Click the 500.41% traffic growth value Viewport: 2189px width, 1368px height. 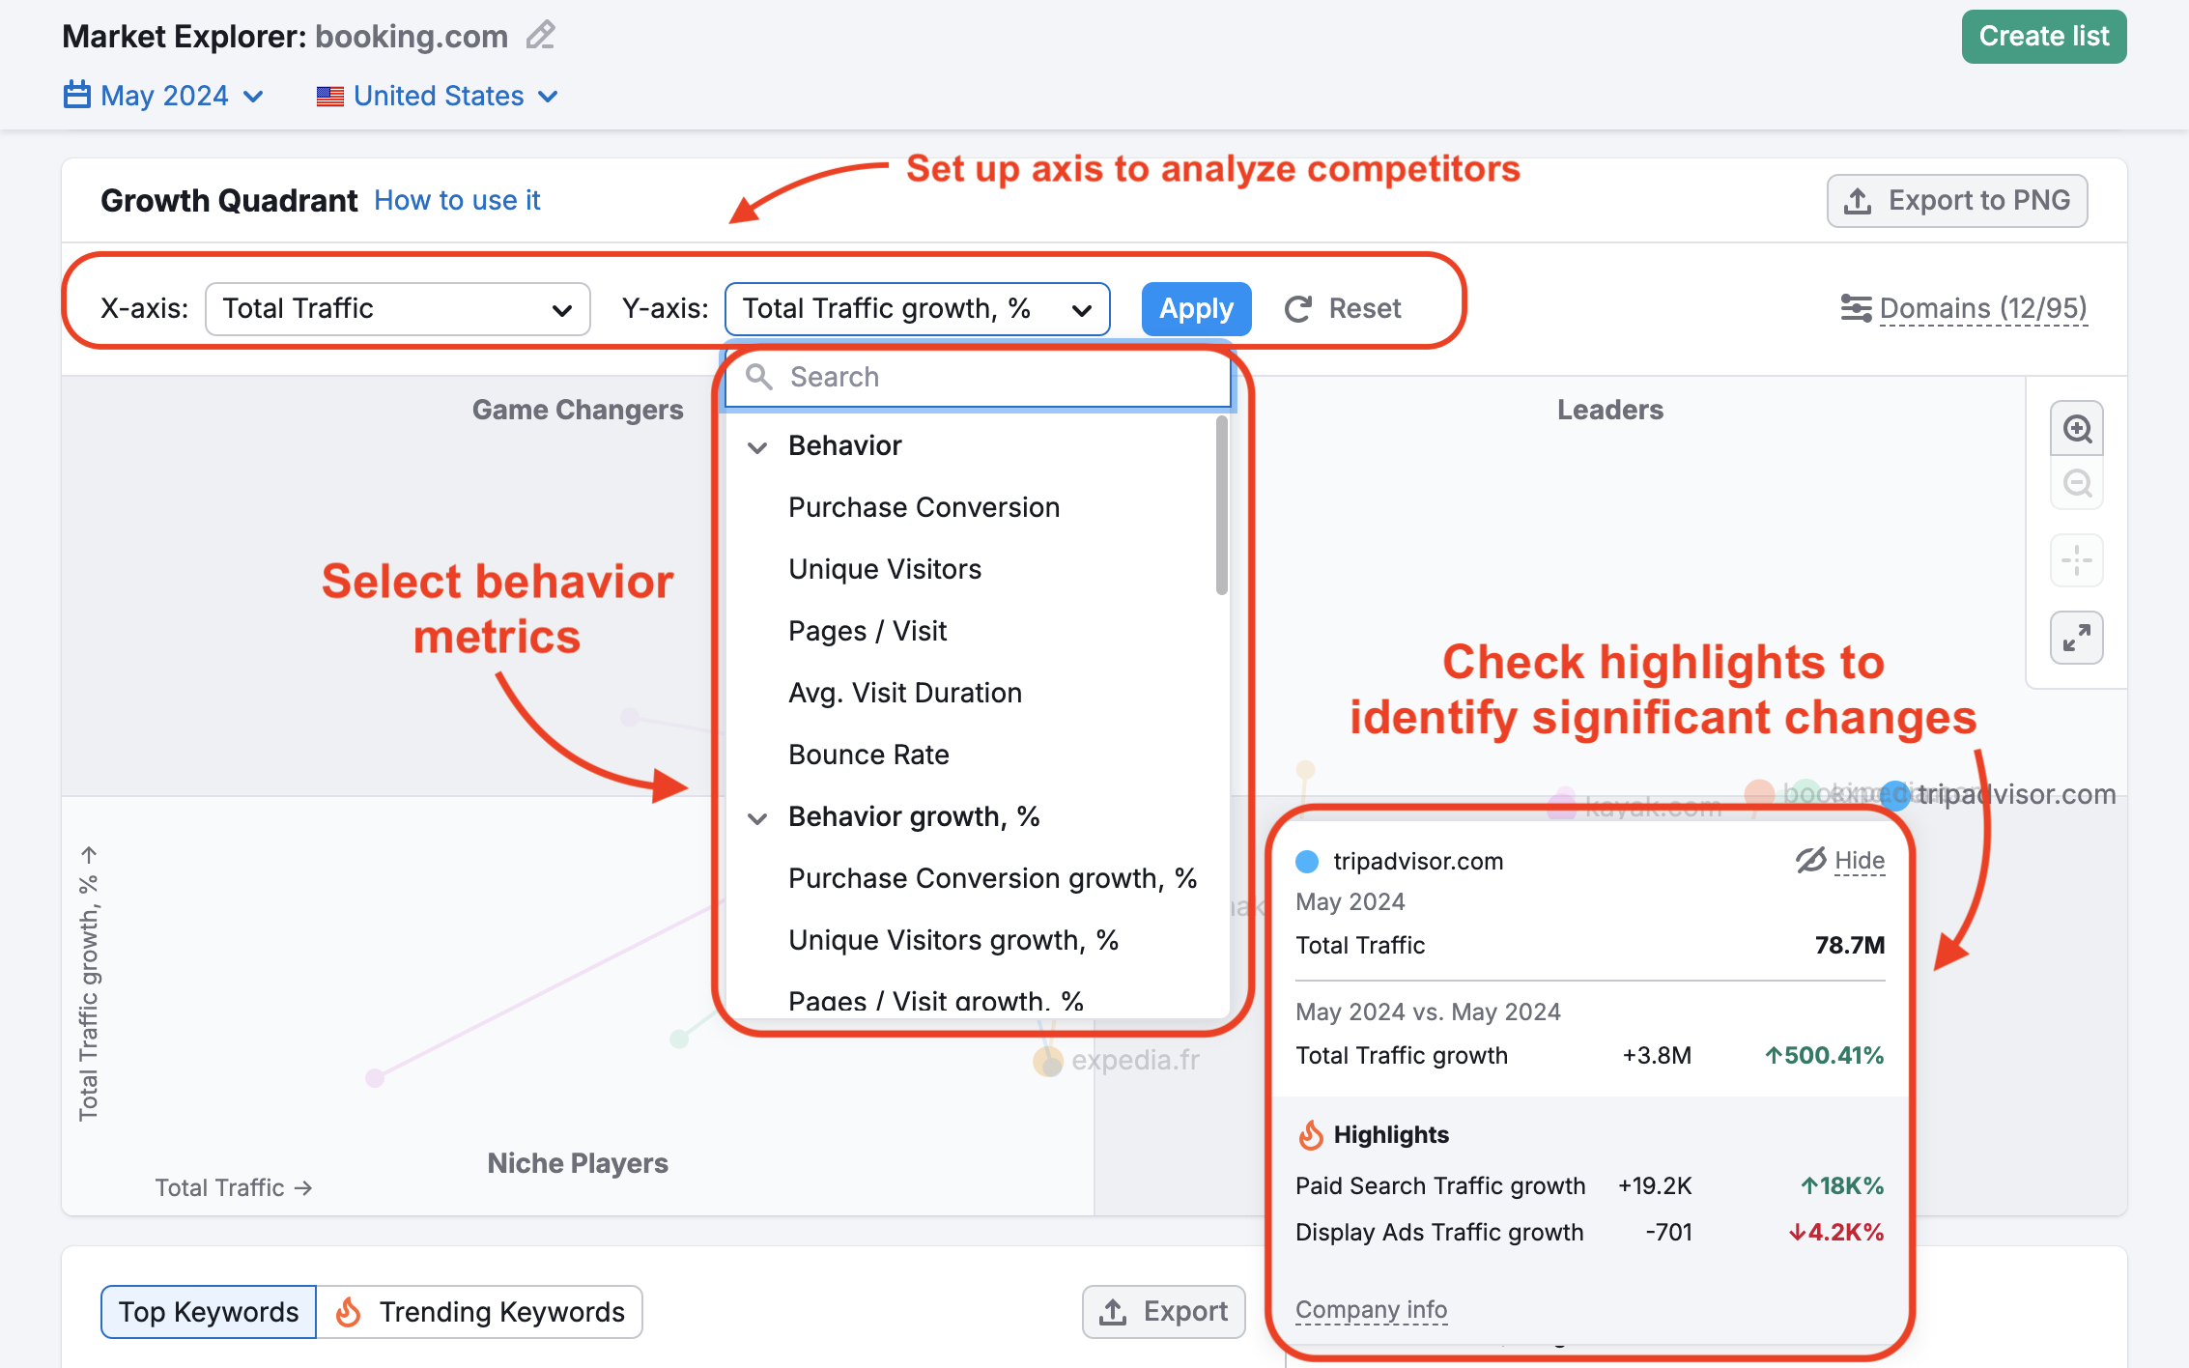(1824, 1055)
